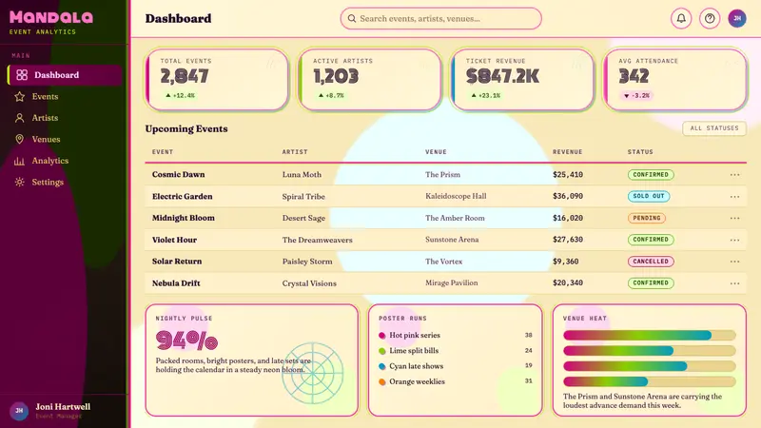761x428 pixels.
Task: Click the search magnifier icon
Action: pos(352,18)
